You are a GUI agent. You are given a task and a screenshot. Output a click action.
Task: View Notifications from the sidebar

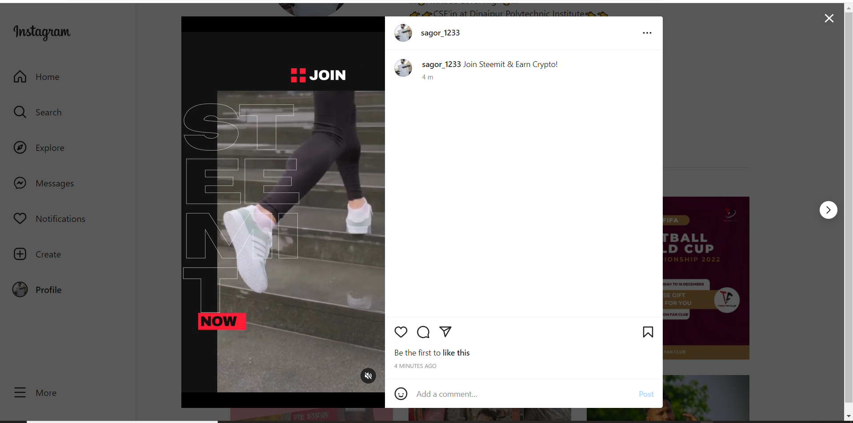[49, 219]
